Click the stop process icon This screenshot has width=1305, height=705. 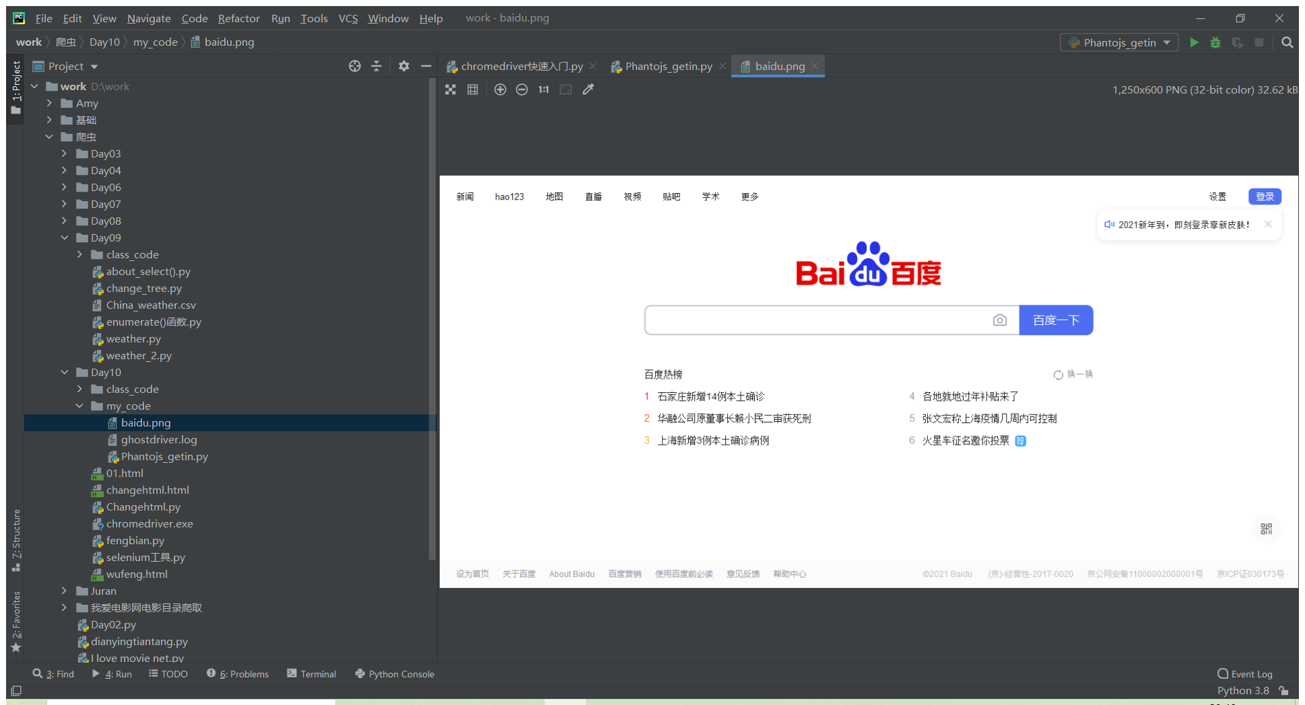1259,42
